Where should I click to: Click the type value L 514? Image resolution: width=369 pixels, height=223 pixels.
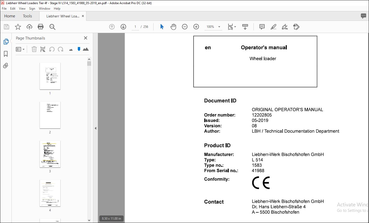tap(257, 160)
